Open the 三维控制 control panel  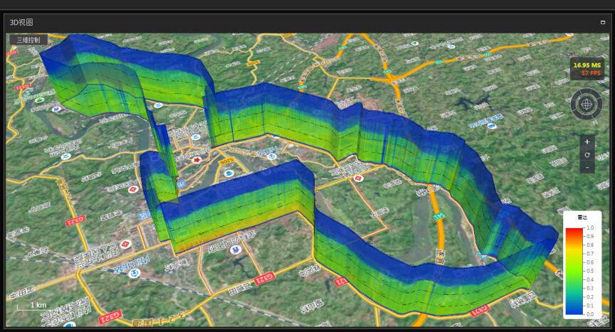pyautogui.click(x=28, y=40)
